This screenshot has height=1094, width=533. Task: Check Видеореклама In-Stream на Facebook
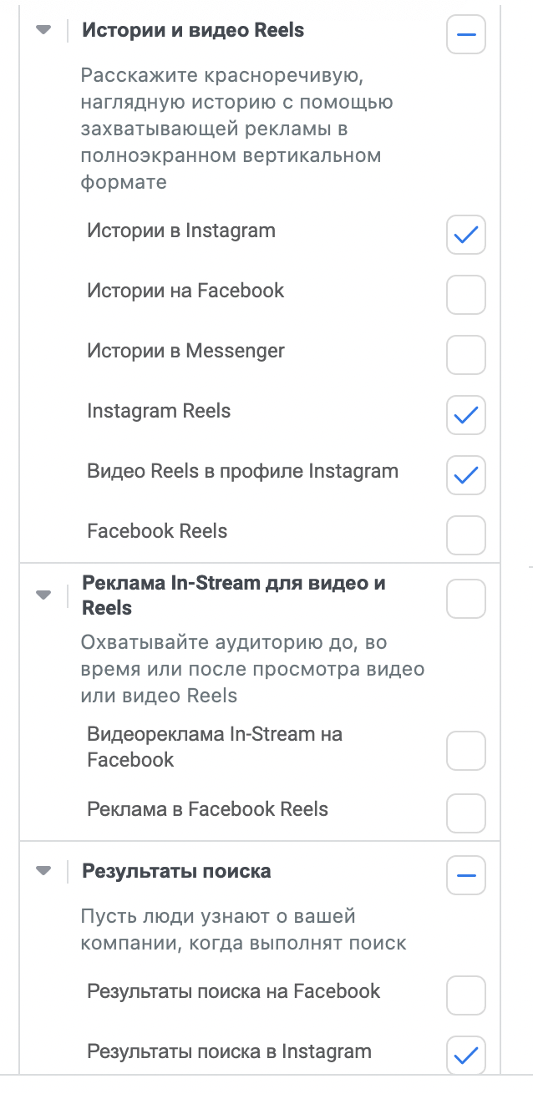point(465,751)
